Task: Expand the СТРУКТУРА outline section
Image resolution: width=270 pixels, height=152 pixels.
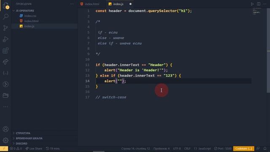Action: point(23,133)
